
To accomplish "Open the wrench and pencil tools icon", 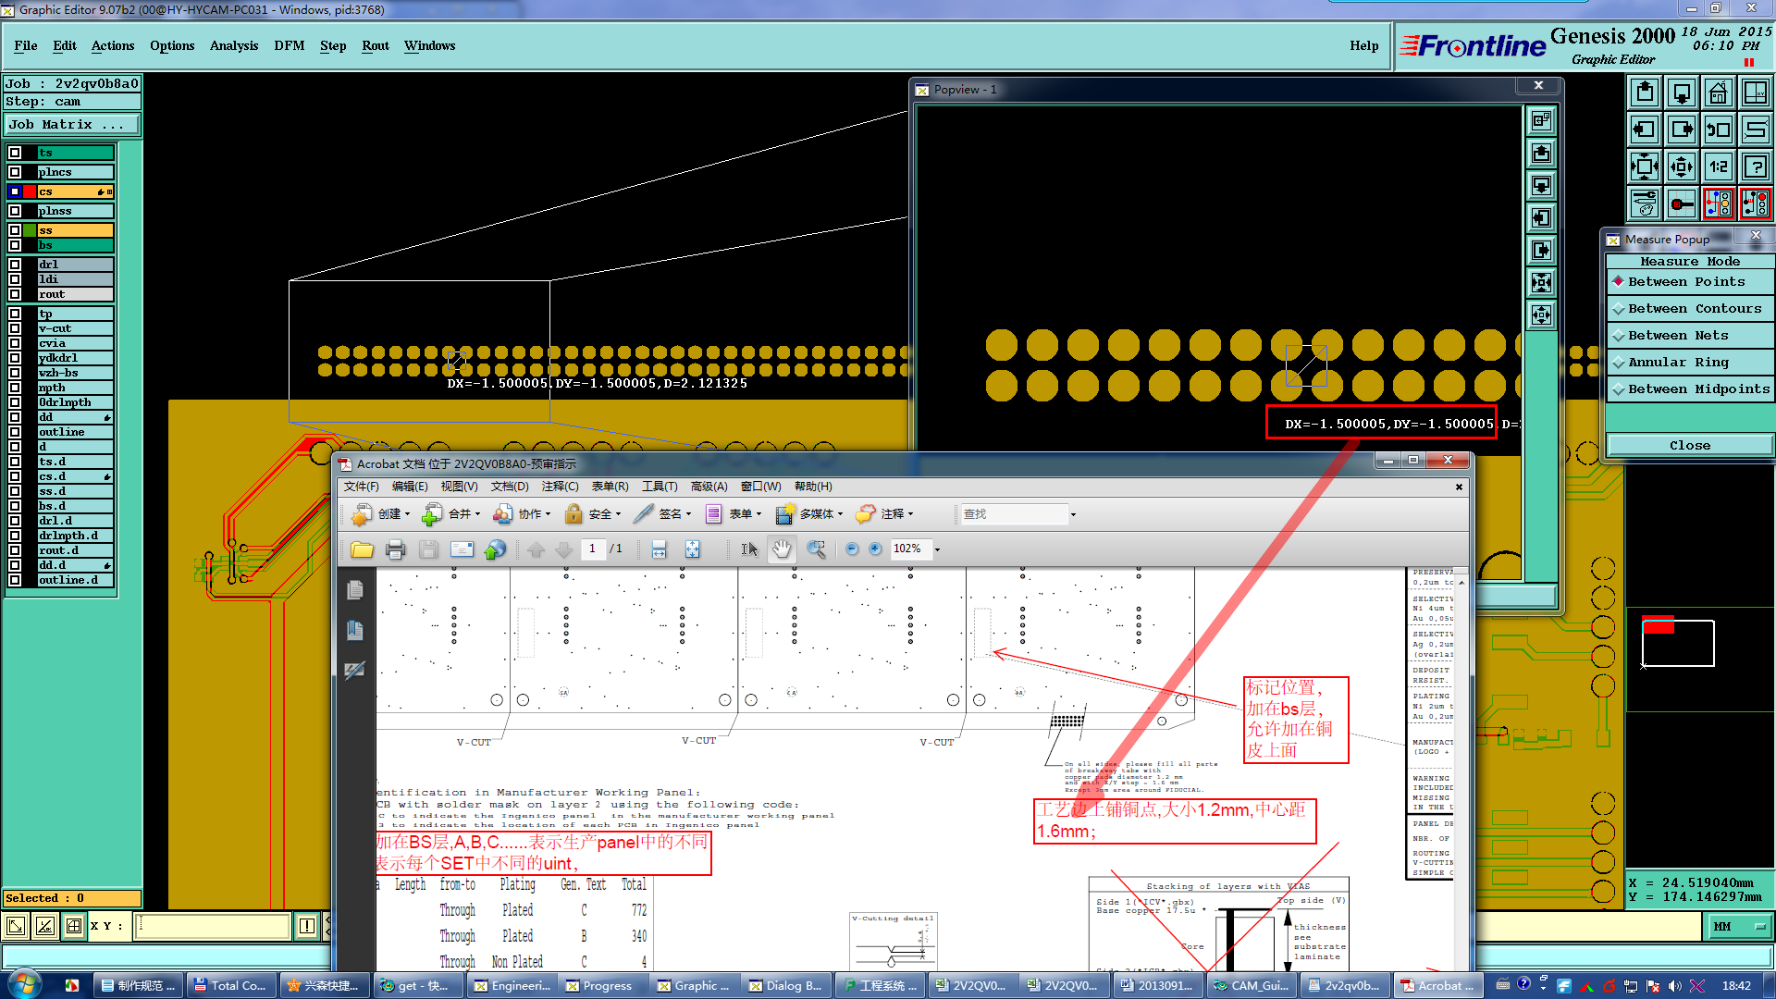I will point(1644,203).
